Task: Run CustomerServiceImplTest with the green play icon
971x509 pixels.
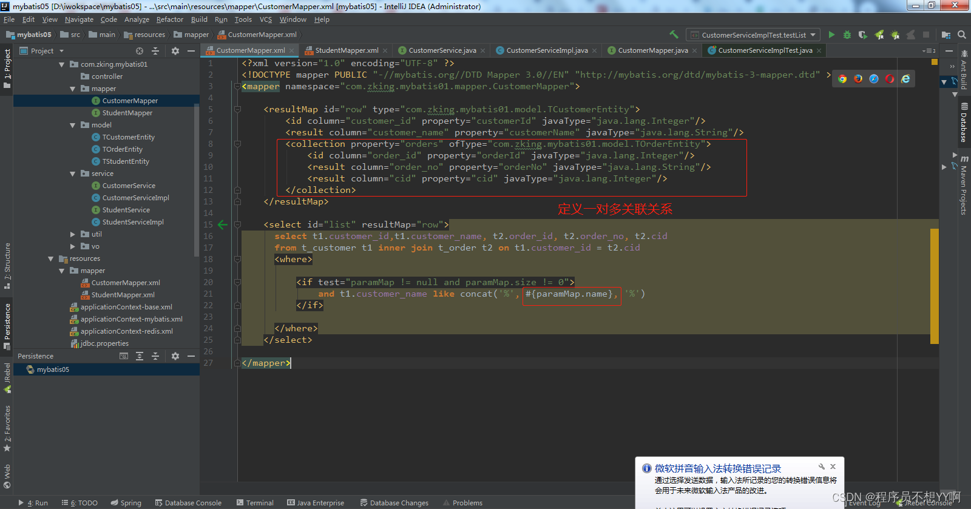Action: (831, 35)
